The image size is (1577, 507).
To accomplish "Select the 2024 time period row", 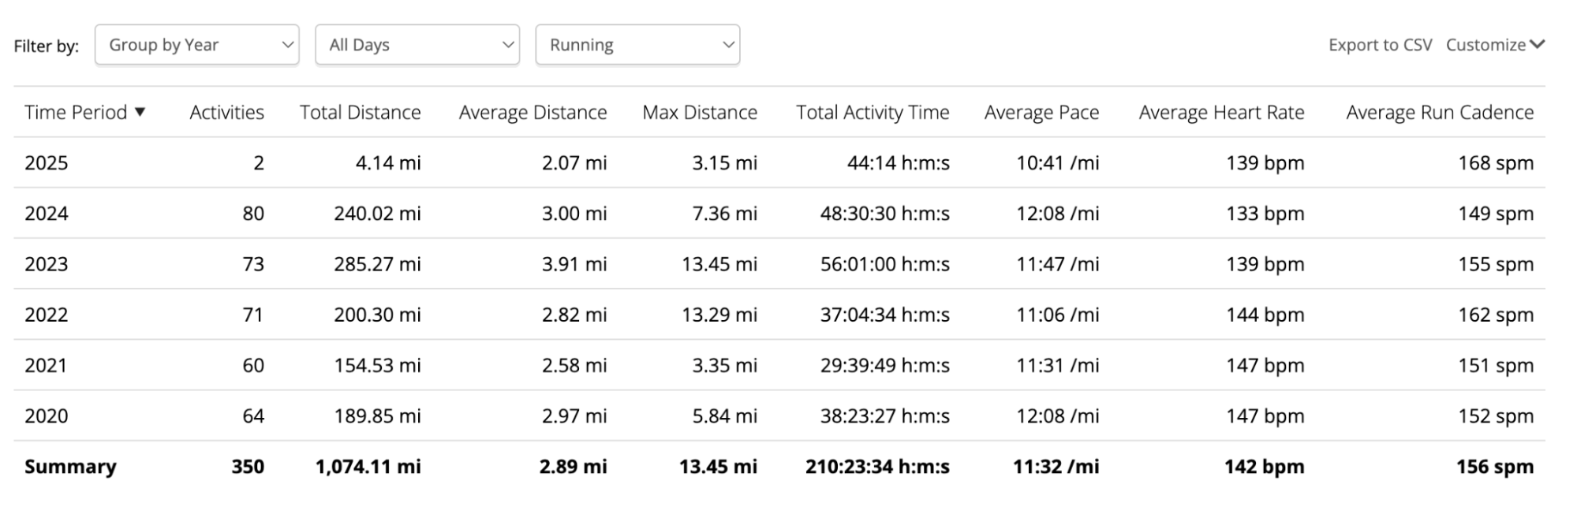I will pyautogui.click(x=779, y=213).
